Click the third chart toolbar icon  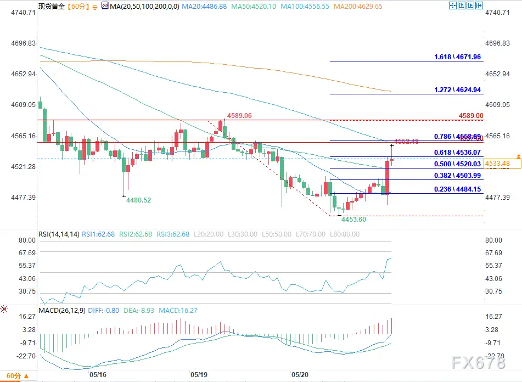[470, 5]
